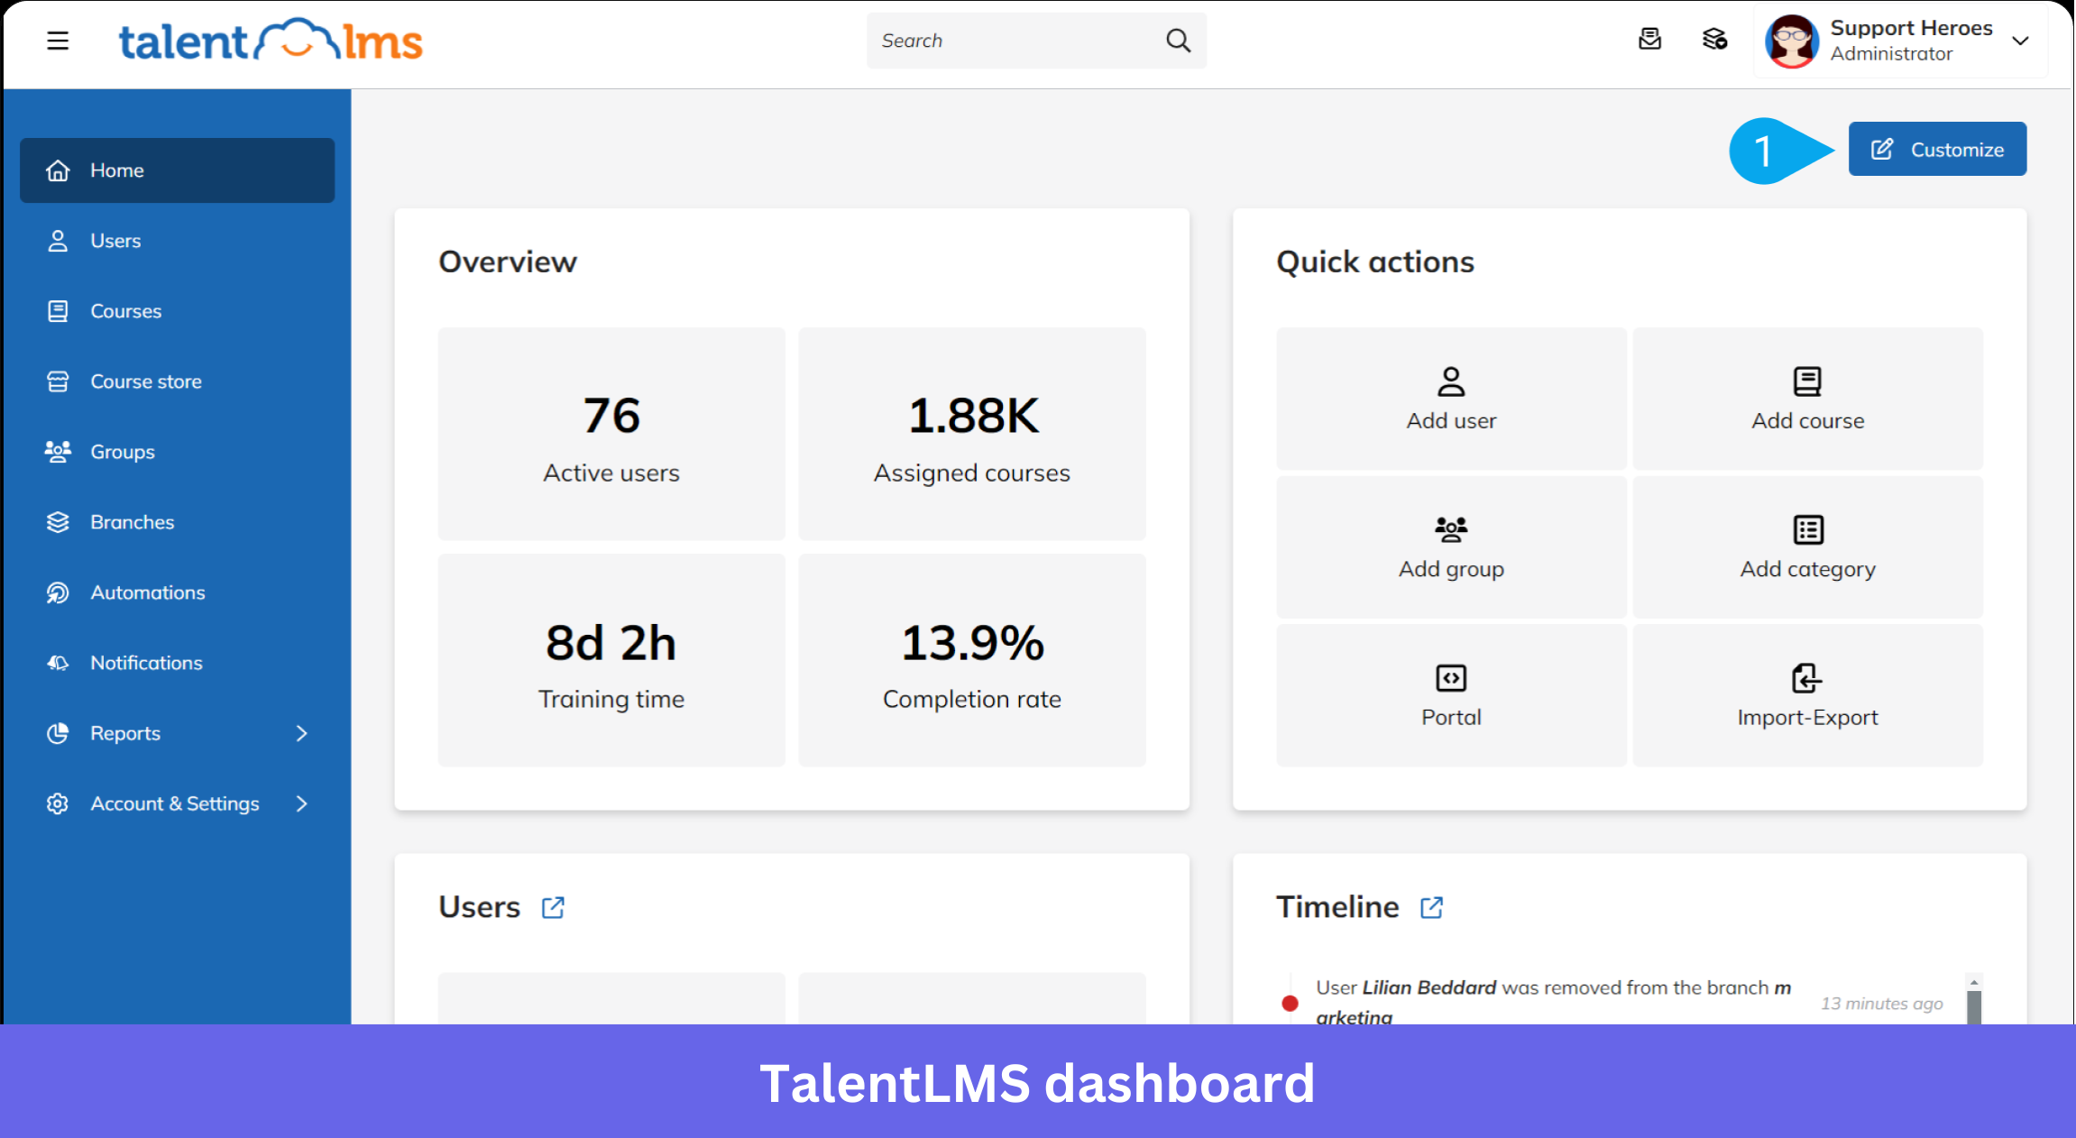
Task: Open Groups in the sidebar
Action: [177, 452]
